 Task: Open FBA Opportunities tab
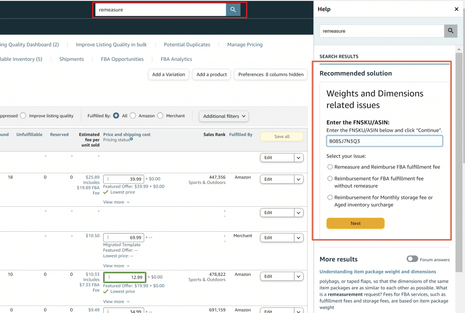pos(122,59)
